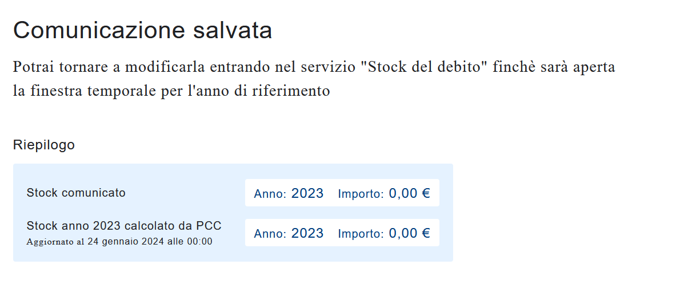The height and width of the screenshot is (297, 688).
Task: Click the "Comunicazione salvata" heading
Action: click(142, 30)
